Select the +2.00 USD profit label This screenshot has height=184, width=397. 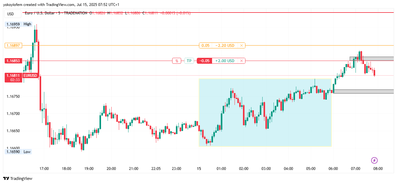pos(225,61)
